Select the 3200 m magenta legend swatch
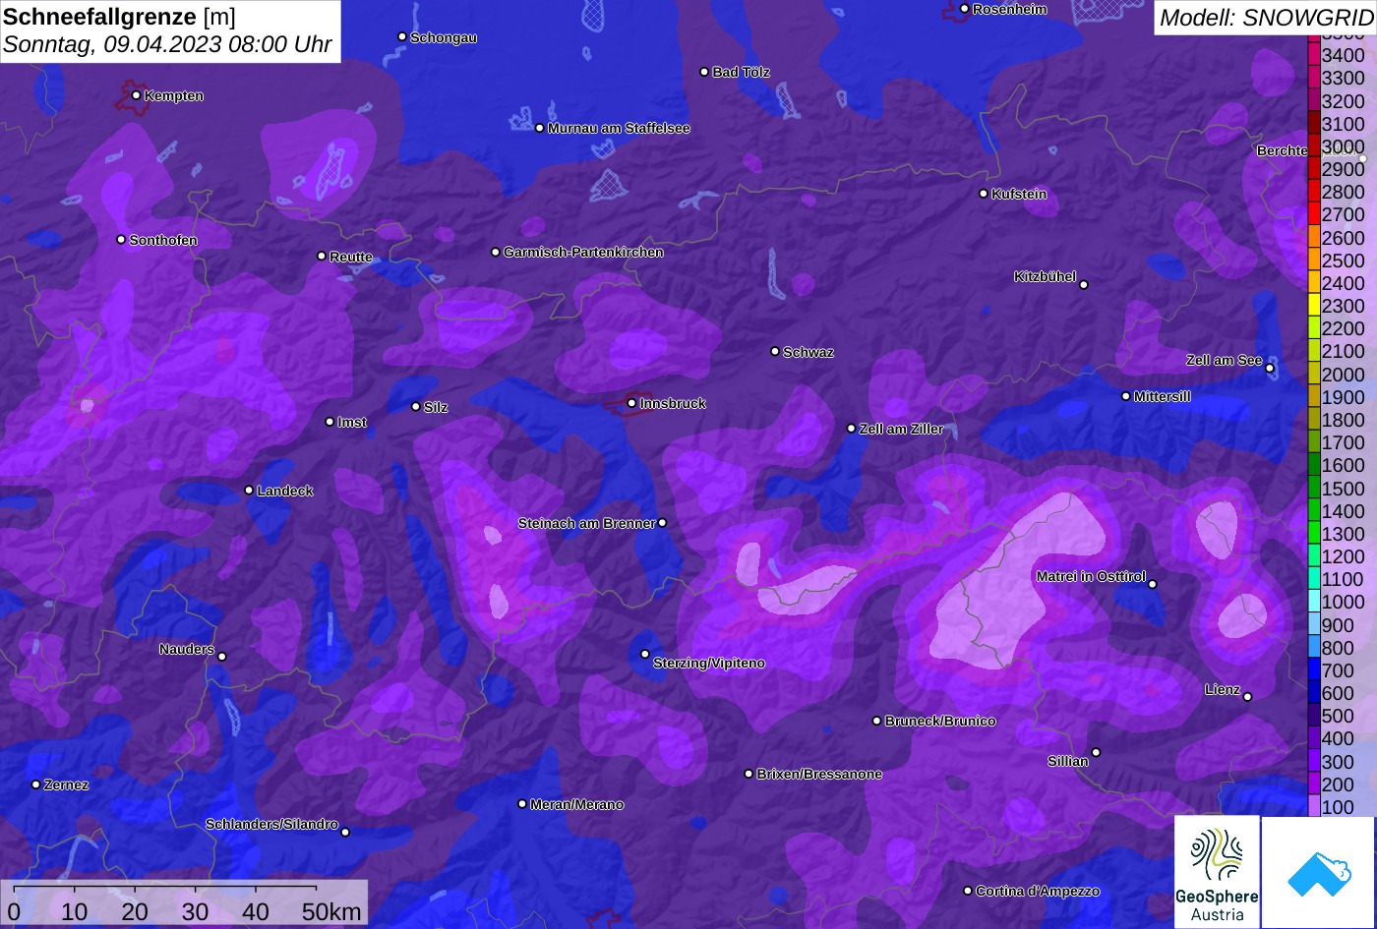The image size is (1377, 929). (1313, 100)
